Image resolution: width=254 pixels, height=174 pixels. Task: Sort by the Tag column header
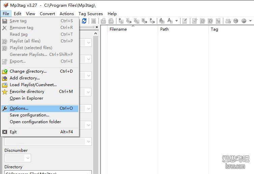231,29
